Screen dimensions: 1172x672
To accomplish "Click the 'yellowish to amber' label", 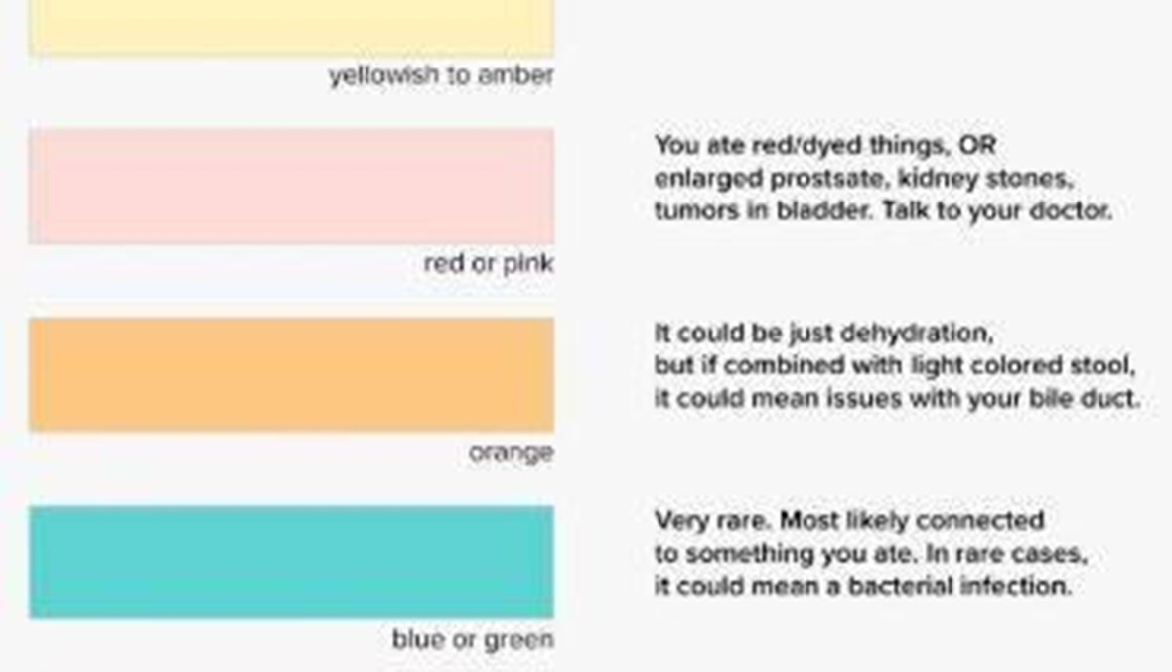I will (441, 75).
